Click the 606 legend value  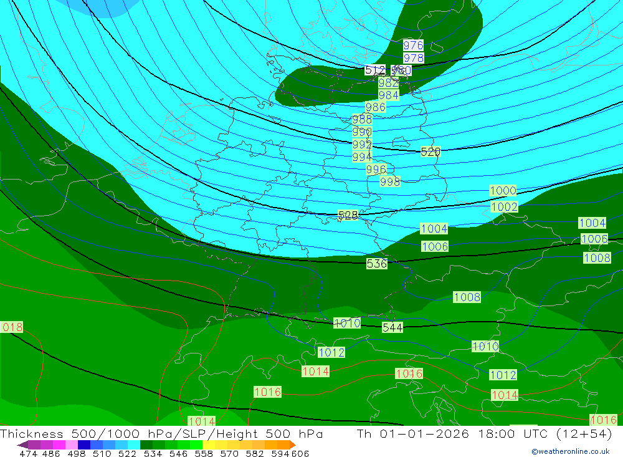pyautogui.click(x=300, y=453)
